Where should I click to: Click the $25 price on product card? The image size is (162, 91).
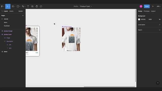click(37, 53)
